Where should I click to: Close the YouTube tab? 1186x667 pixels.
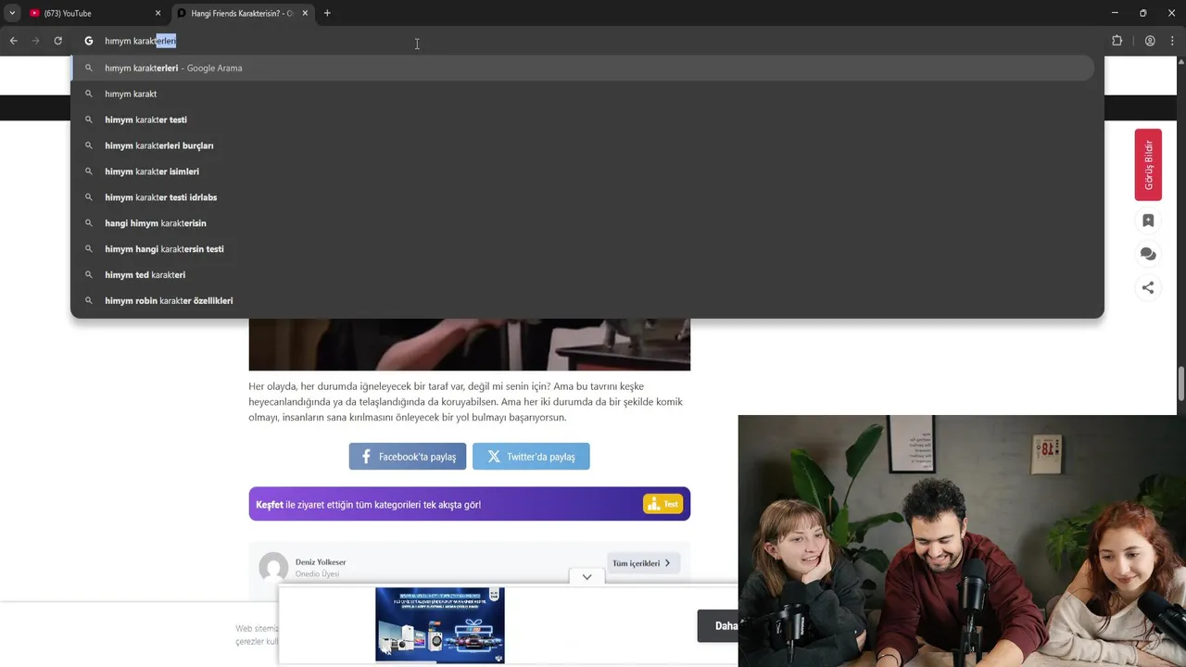coord(158,13)
